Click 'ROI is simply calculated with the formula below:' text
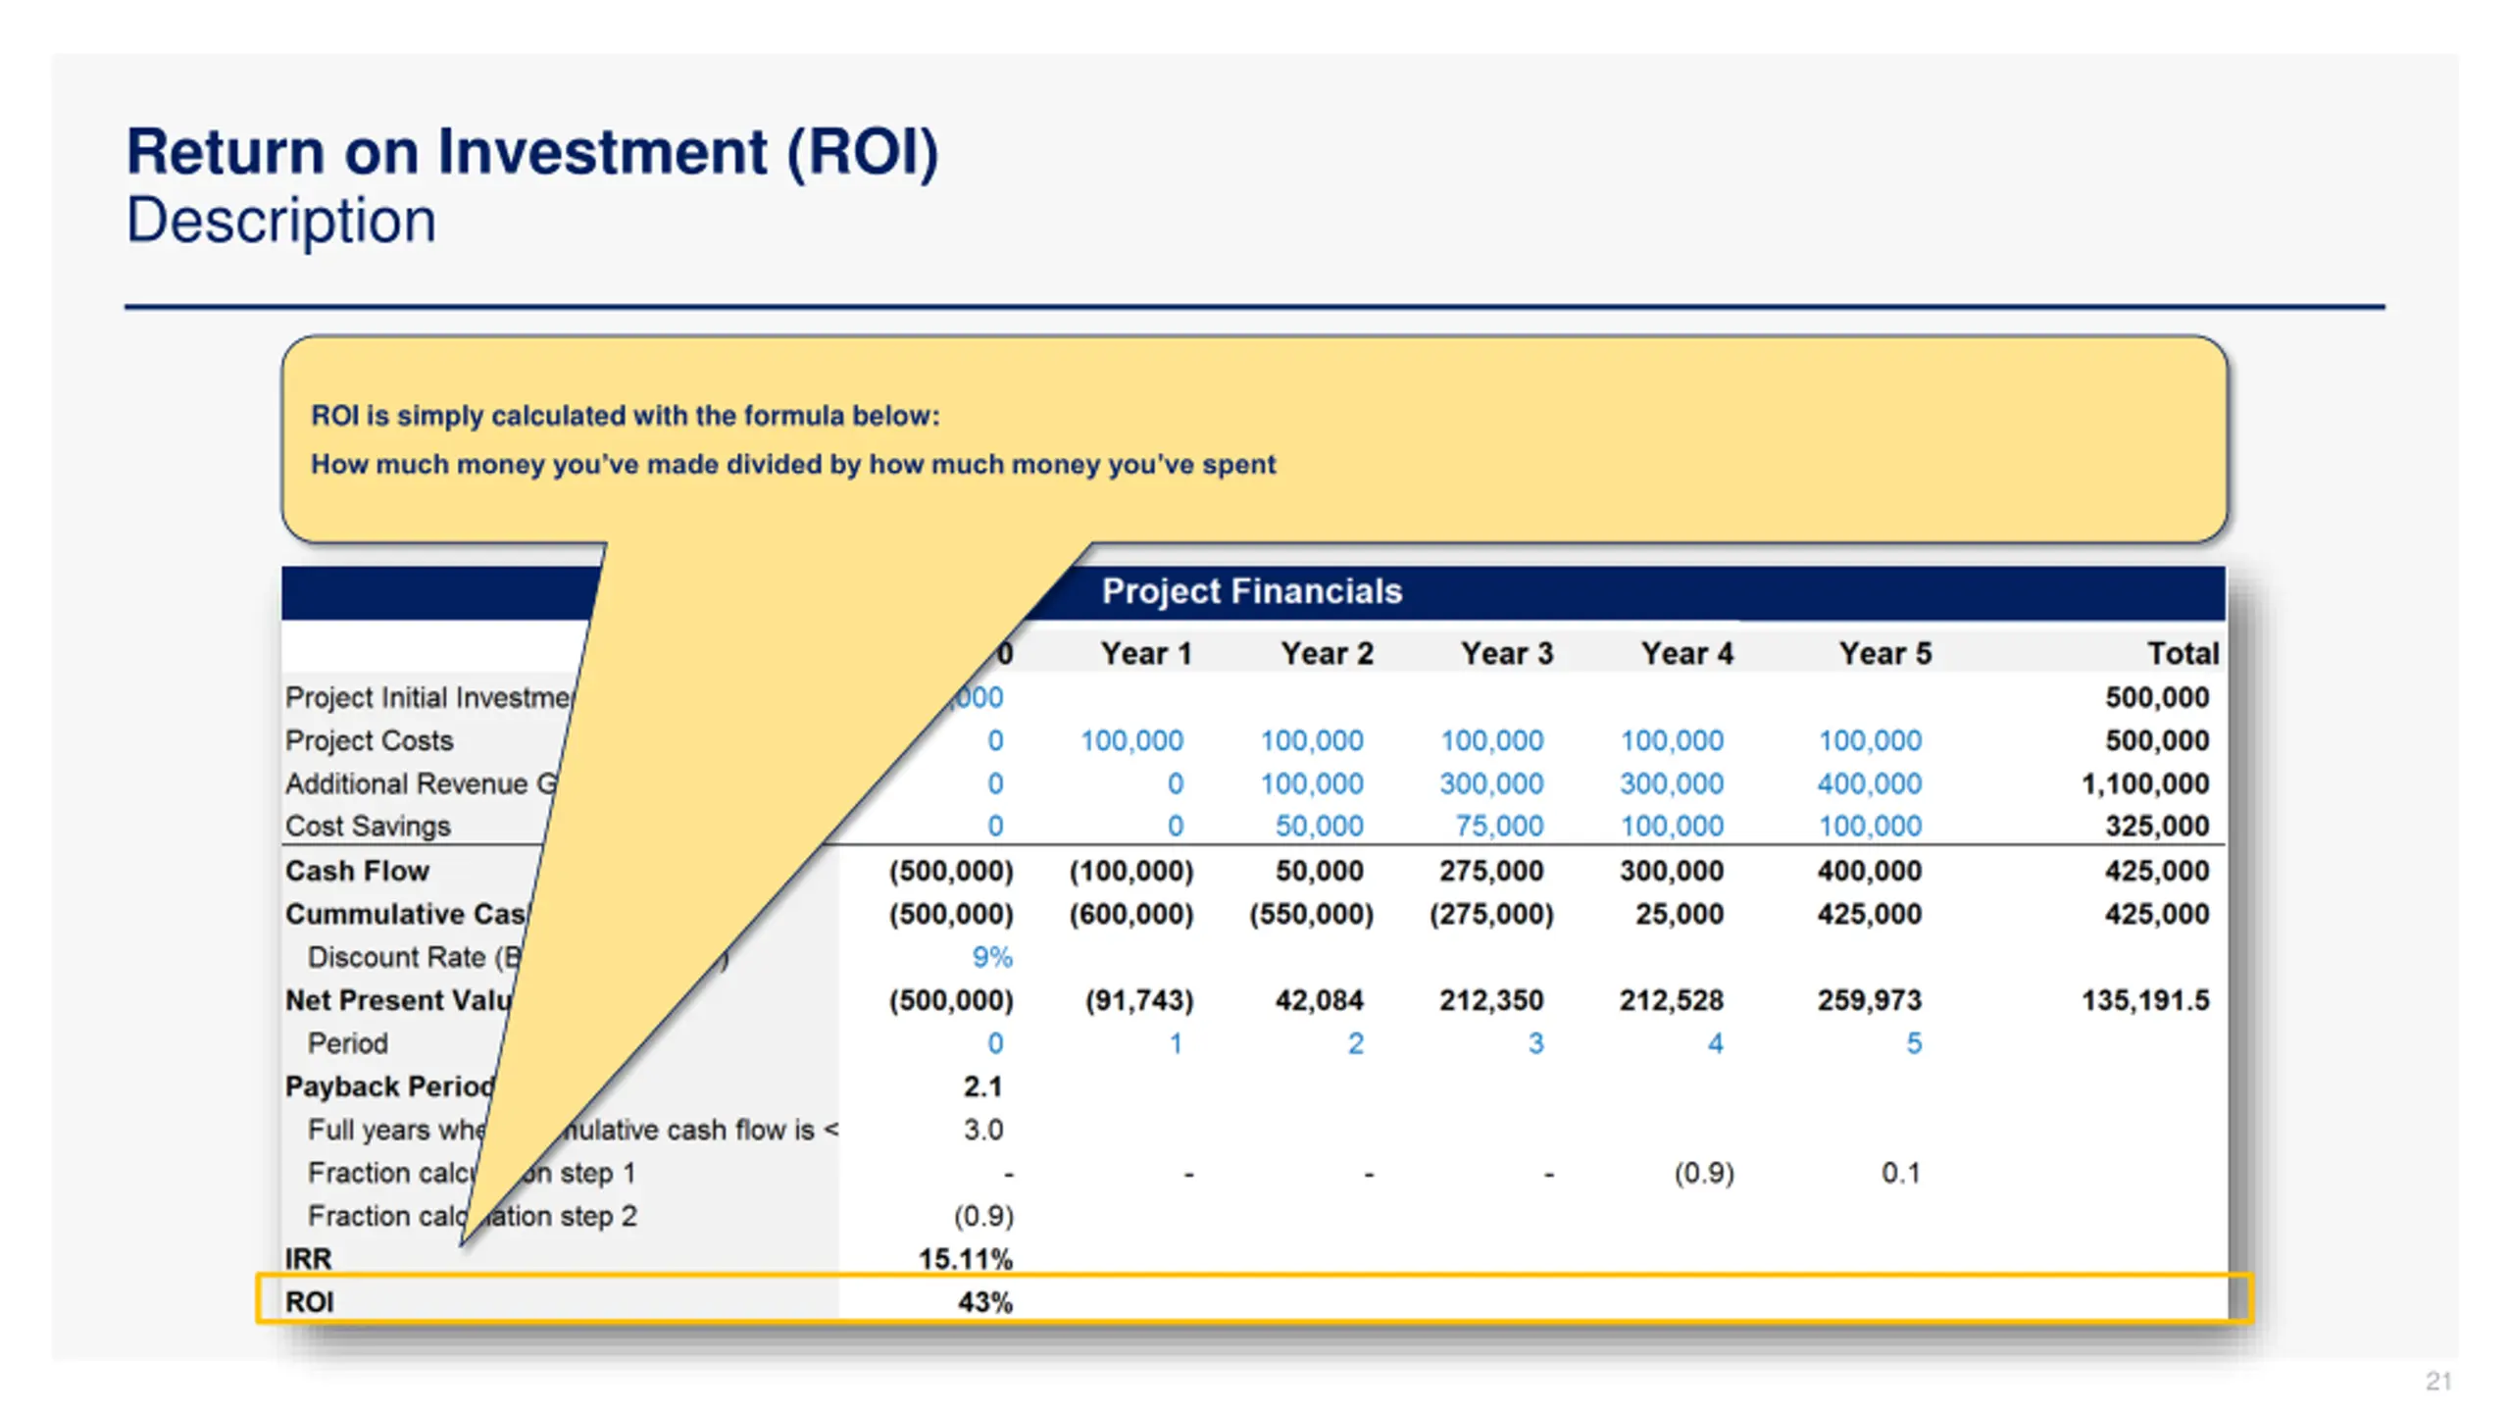The width and height of the screenshot is (2510, 1412). (626, 416)
